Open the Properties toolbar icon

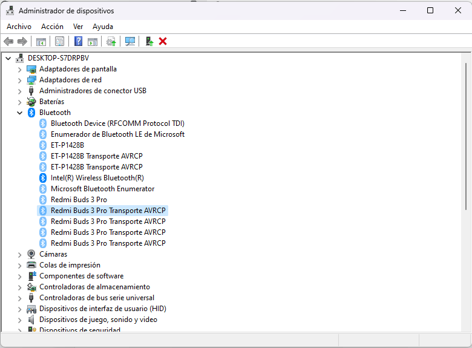point(59,41)
